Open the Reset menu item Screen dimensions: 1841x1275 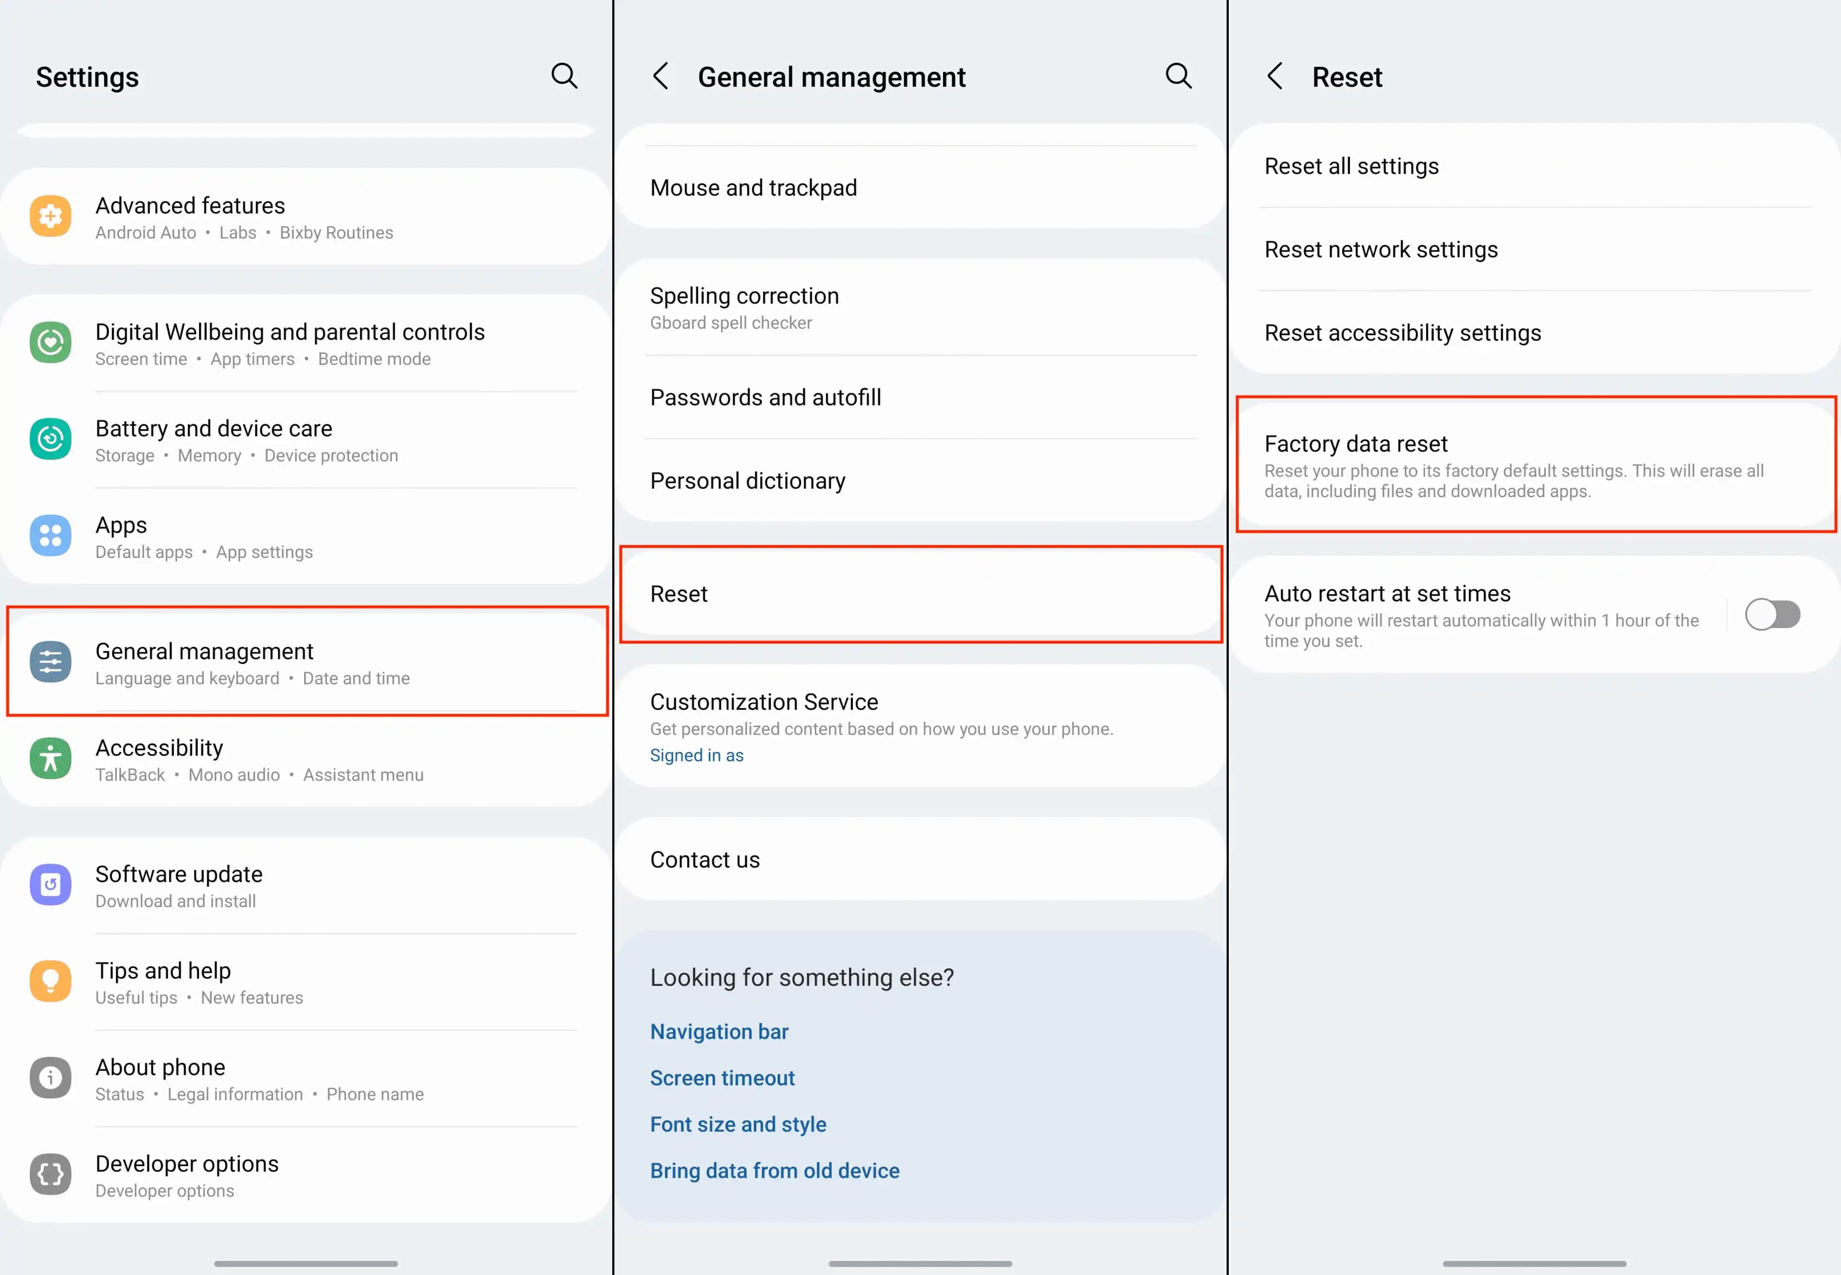[920, 595]
